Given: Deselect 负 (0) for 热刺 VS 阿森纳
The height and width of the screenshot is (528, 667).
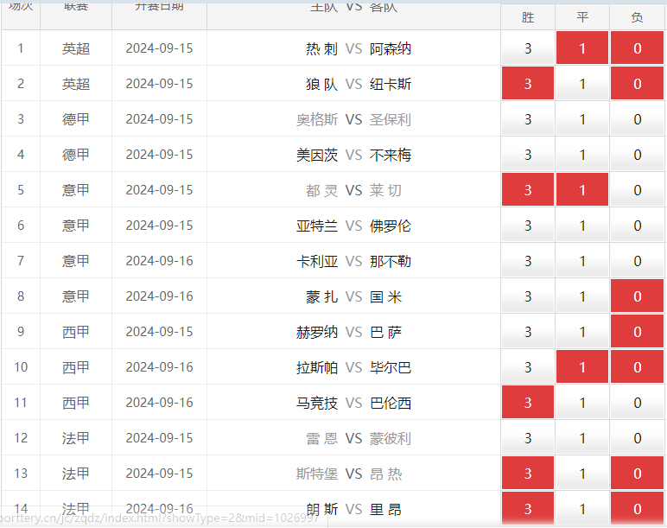Looking at the screenshot, I should coord(637,48).
